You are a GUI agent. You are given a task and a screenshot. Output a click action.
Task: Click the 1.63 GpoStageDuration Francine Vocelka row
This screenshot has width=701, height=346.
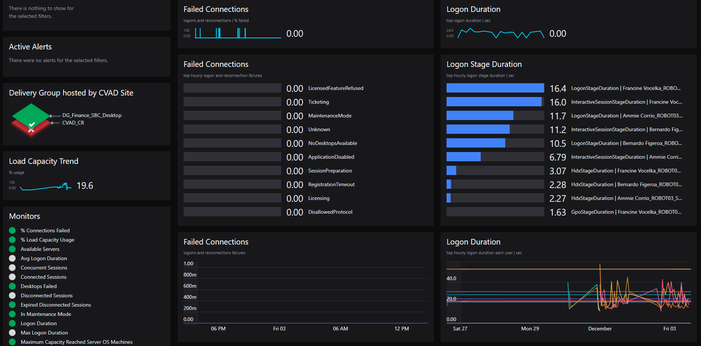click(x=564, y=212)
